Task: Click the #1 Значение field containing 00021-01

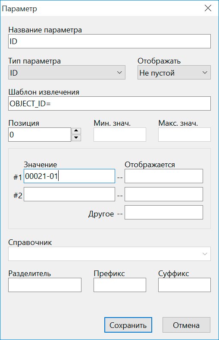Action: [x=69, y=176]
